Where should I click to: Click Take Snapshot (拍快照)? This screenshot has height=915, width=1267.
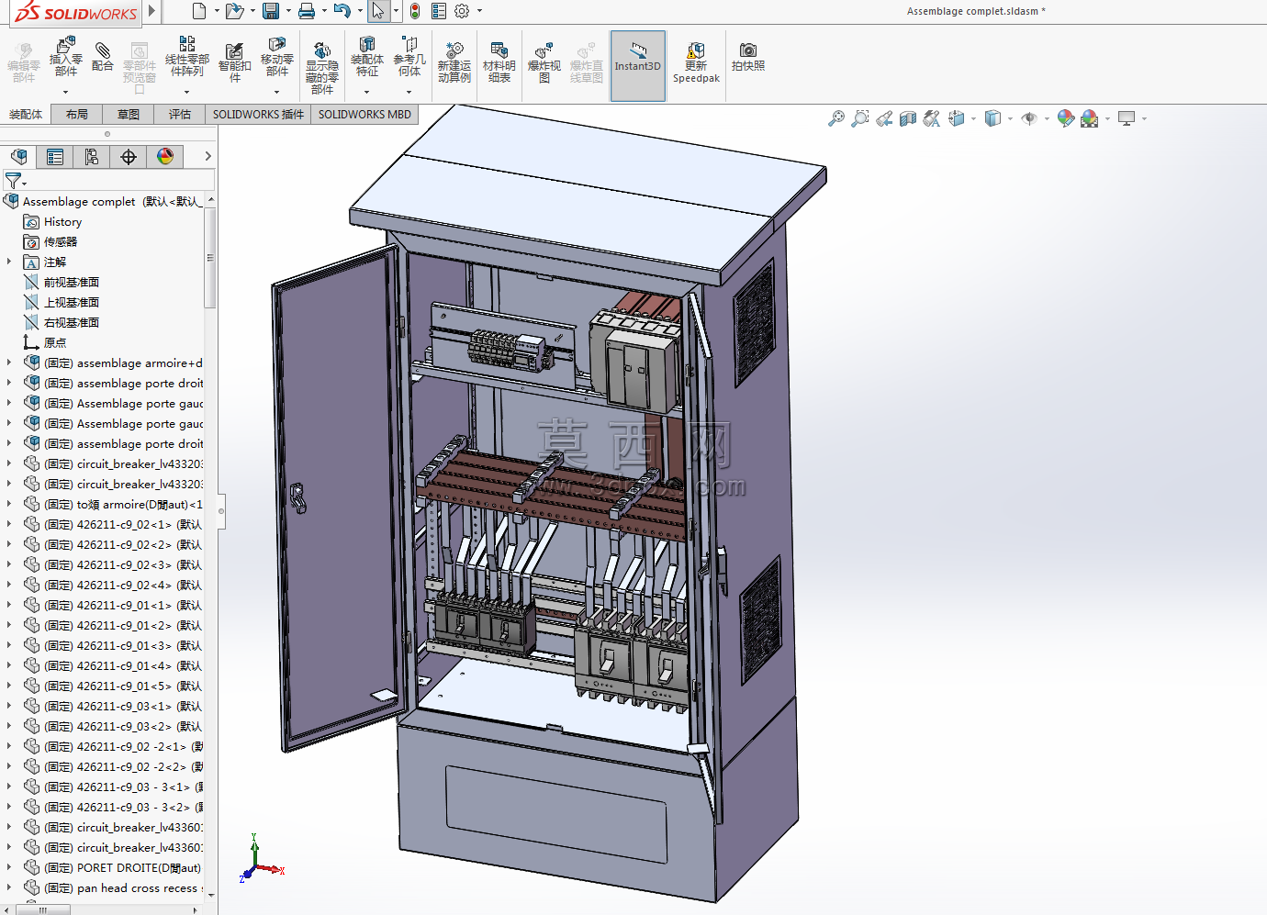pos(747,57)
